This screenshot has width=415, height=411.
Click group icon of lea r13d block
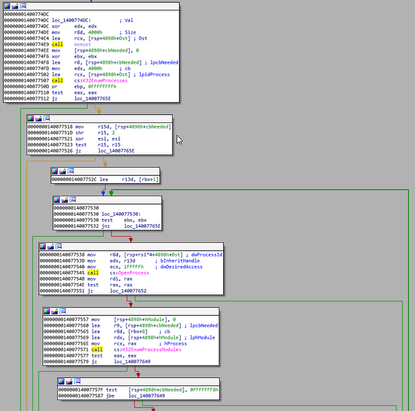point(71,171)
